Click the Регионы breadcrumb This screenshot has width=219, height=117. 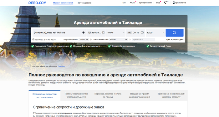click(45, 66)
